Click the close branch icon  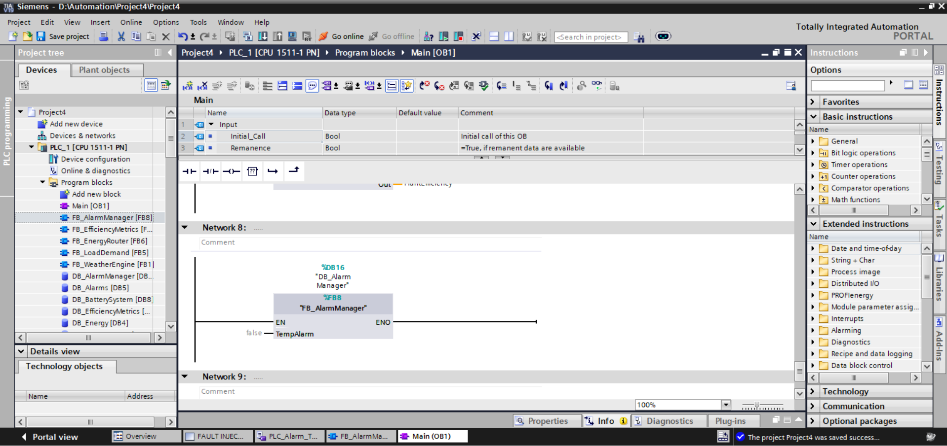click(294, 171)
